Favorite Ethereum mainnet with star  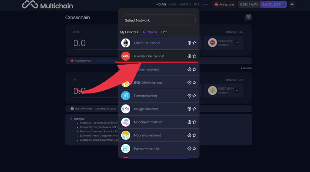(194, 43)
